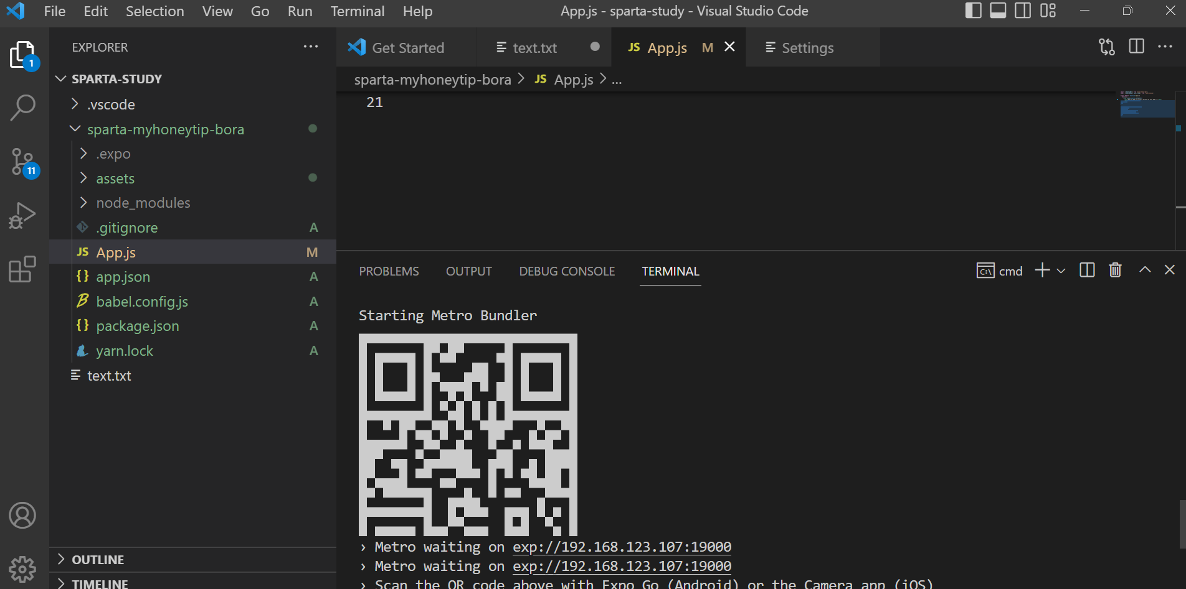Close the App.js editor tab
Image resolution: width=1186 pixels, height=589 pixels.
(x=729, y=47)
